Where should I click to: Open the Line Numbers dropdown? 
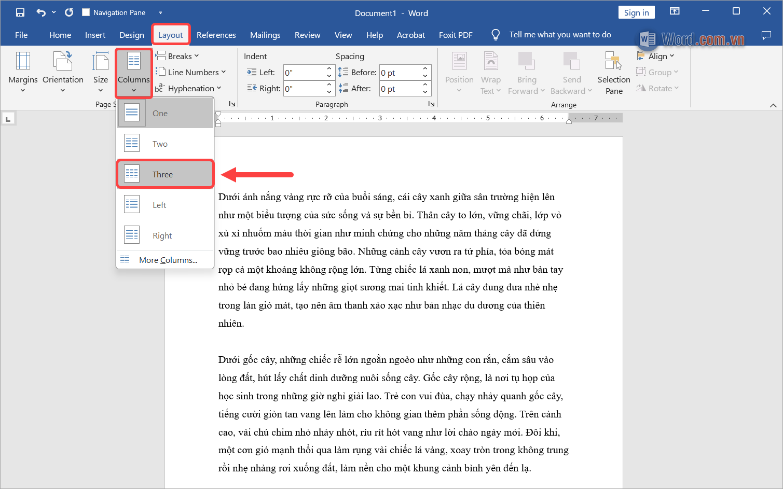(191, 72)
